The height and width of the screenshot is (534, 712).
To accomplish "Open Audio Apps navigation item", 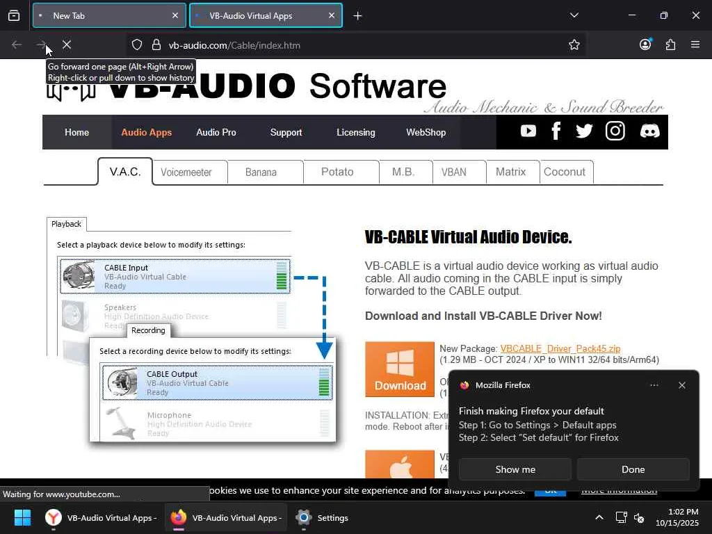I will pos(146,132).
